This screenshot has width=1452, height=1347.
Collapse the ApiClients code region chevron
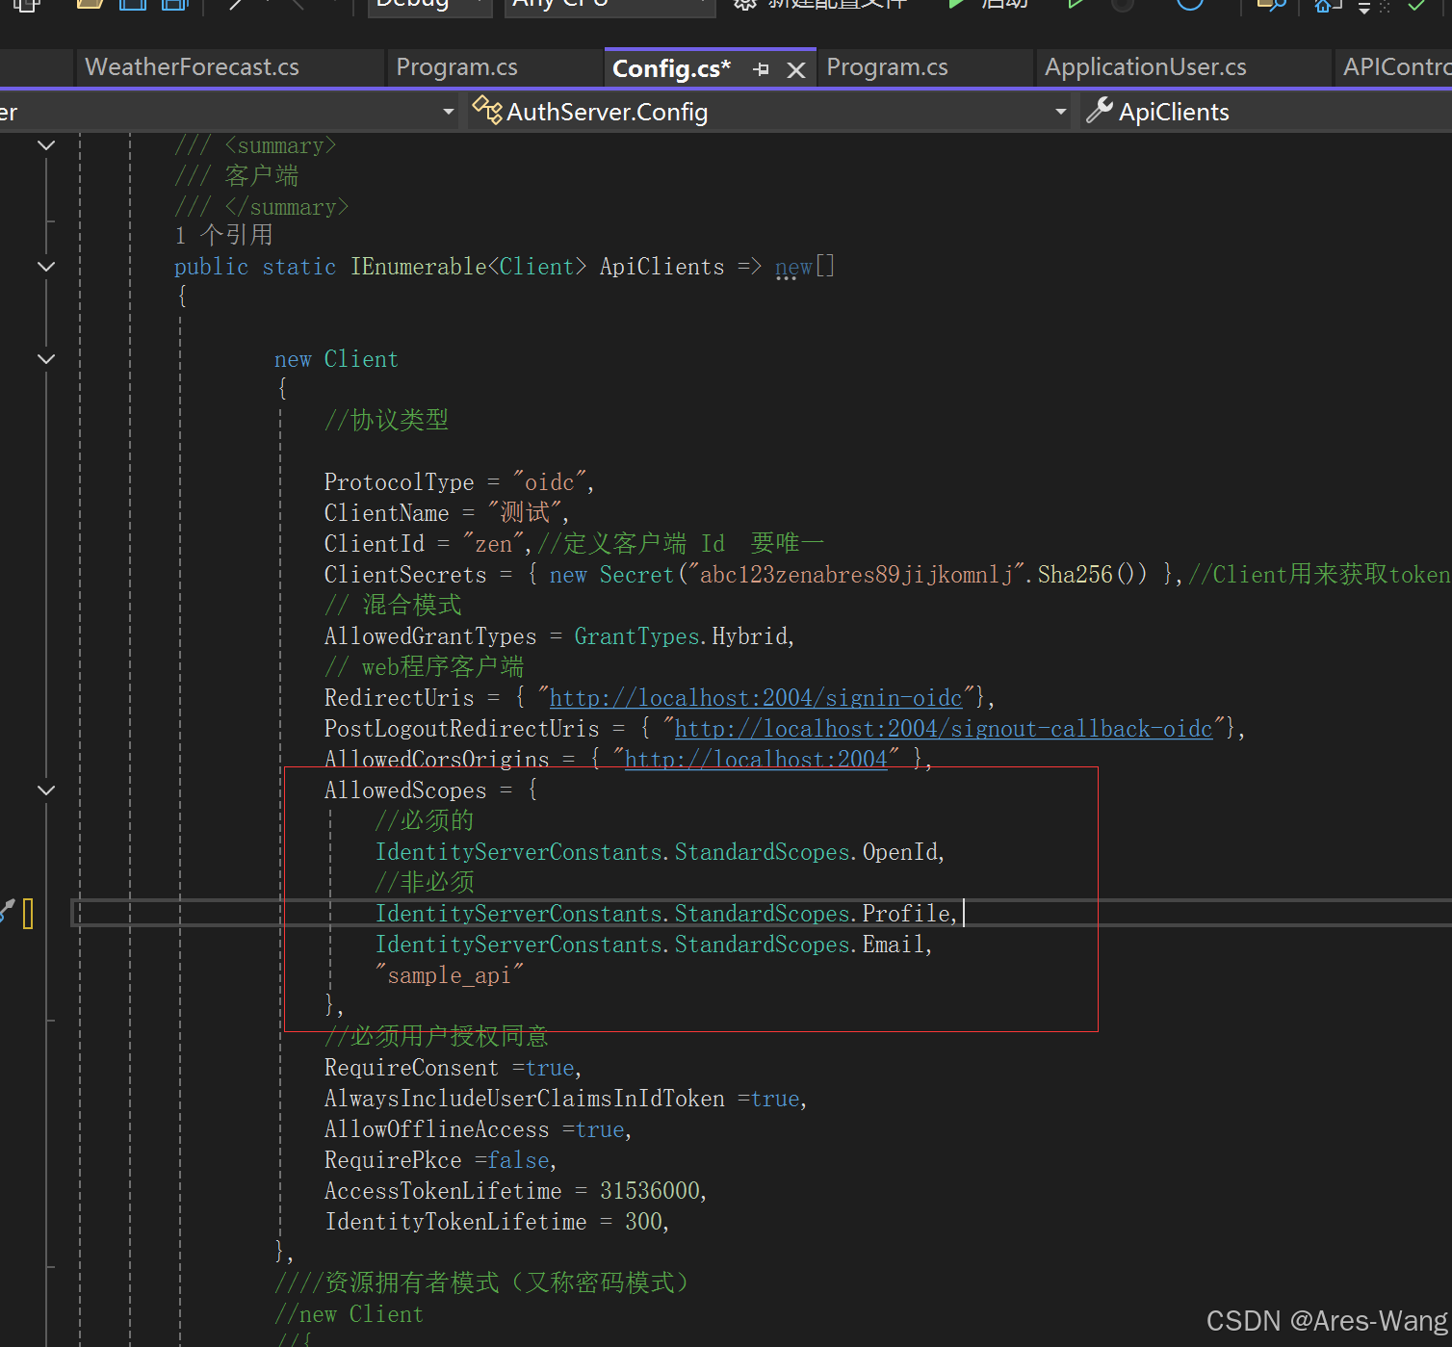click(x=45, y=267)
